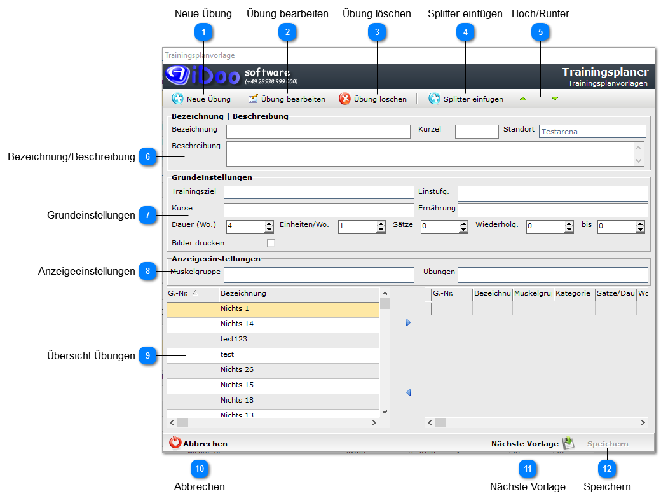Viewport: 661px width, 503px height.
Task: Click the Übung bearbeiten toolbar label
Action: pos(293,99)
